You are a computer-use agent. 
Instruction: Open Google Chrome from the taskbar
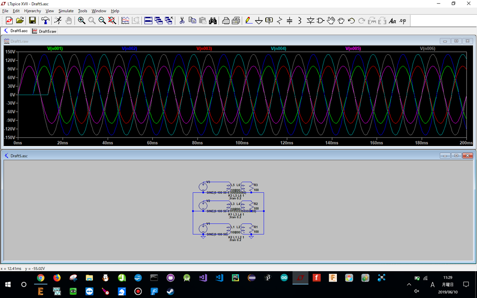click(41, 278)
